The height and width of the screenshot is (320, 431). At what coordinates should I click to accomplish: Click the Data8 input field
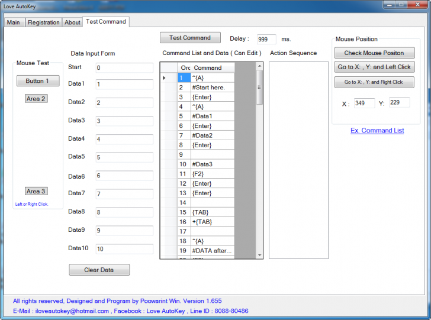(124, 212)
